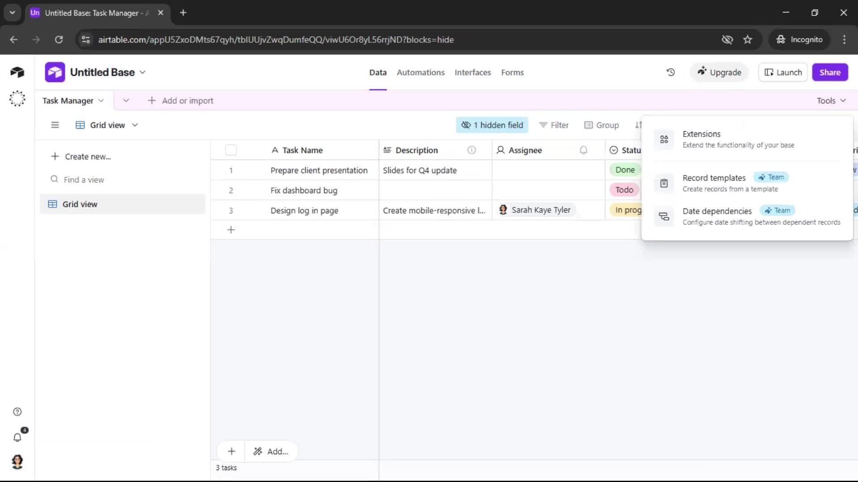Viewport: 858px width, 482px height.
Task: Open the browser tab search dropdown
Action: pyautogui.click(x=13, y=13)
